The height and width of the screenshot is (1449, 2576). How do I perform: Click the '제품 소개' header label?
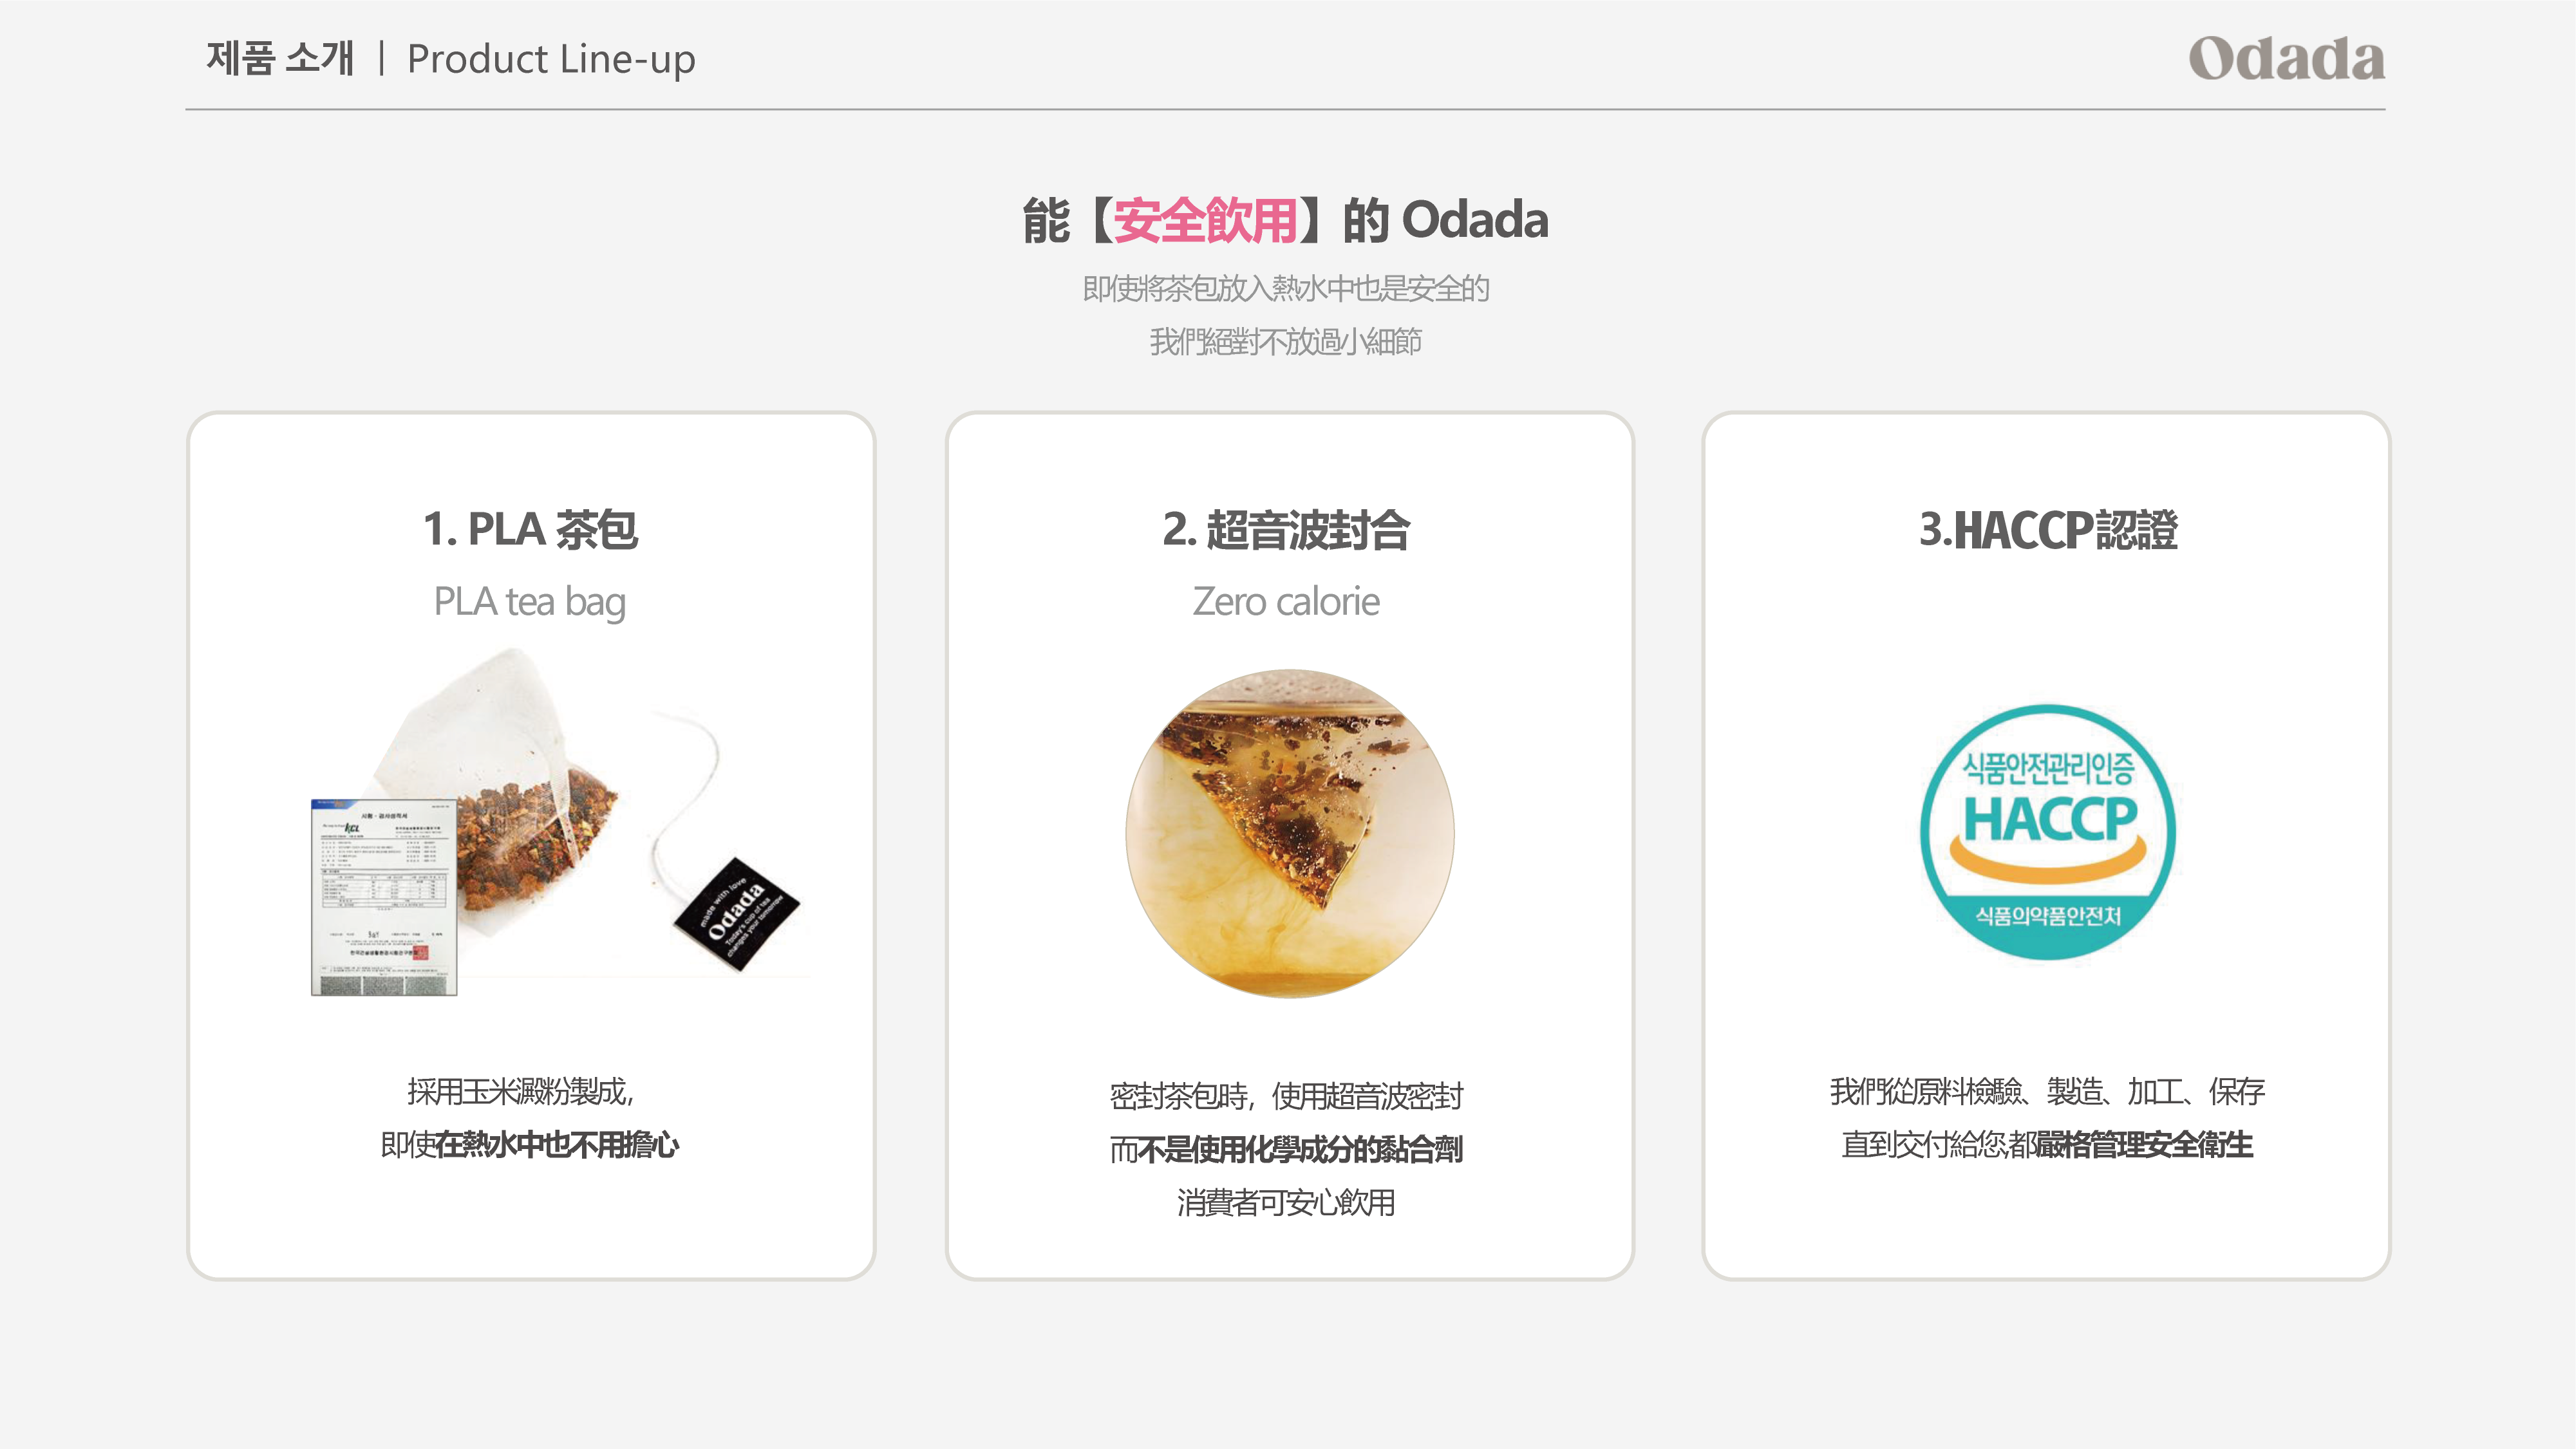pyautogui.click(x=280, y=58)
